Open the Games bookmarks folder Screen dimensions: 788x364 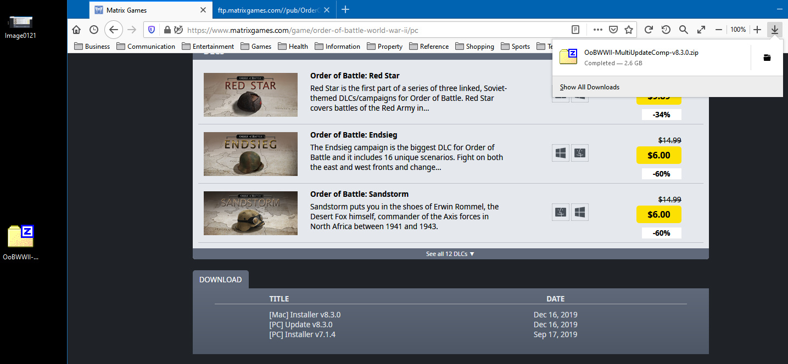(255, 47)
